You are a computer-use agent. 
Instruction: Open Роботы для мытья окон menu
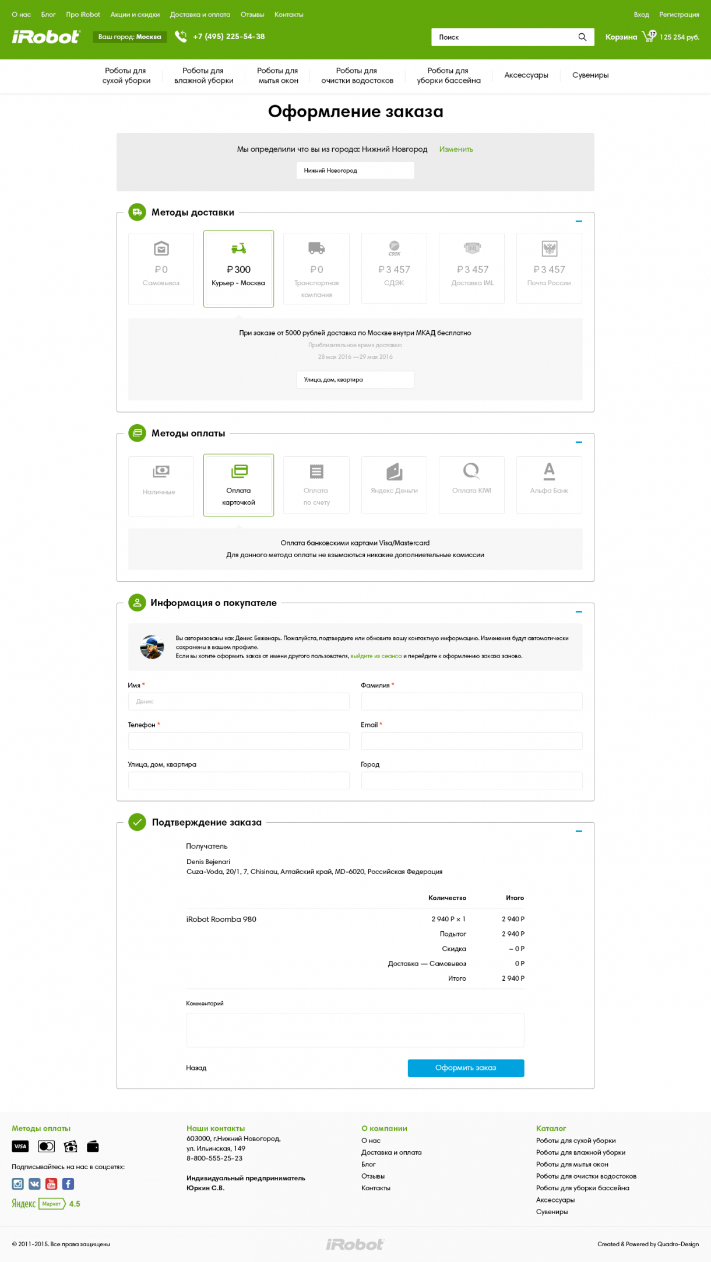pyautogui.click(x=278, y=75)
